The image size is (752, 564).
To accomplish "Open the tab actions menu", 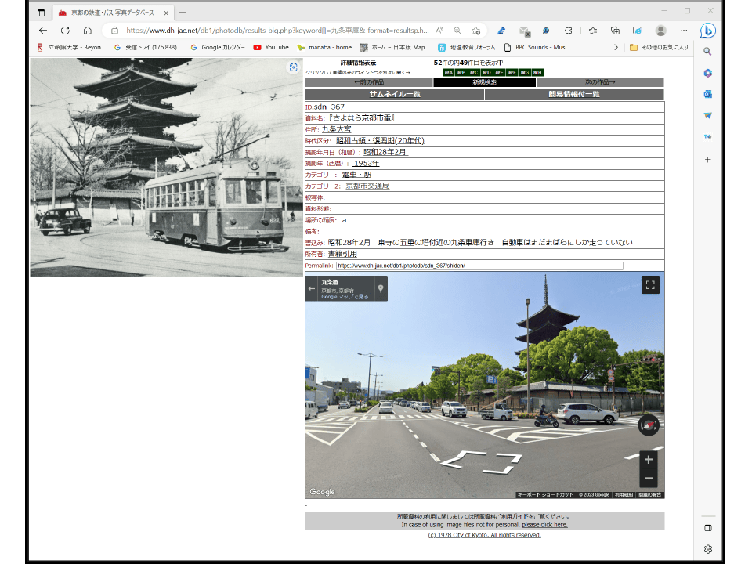I will click(42, 13).
